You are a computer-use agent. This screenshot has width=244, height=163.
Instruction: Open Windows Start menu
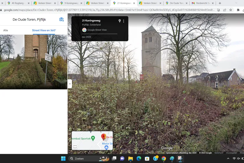pyautogui.click(x=63, y=159)
